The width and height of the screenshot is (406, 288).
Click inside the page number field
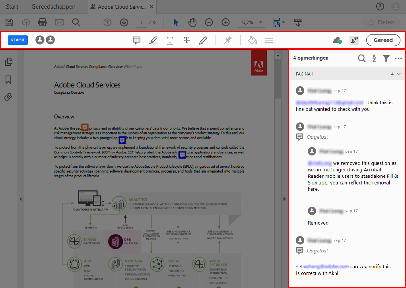(x=141, y=22)
